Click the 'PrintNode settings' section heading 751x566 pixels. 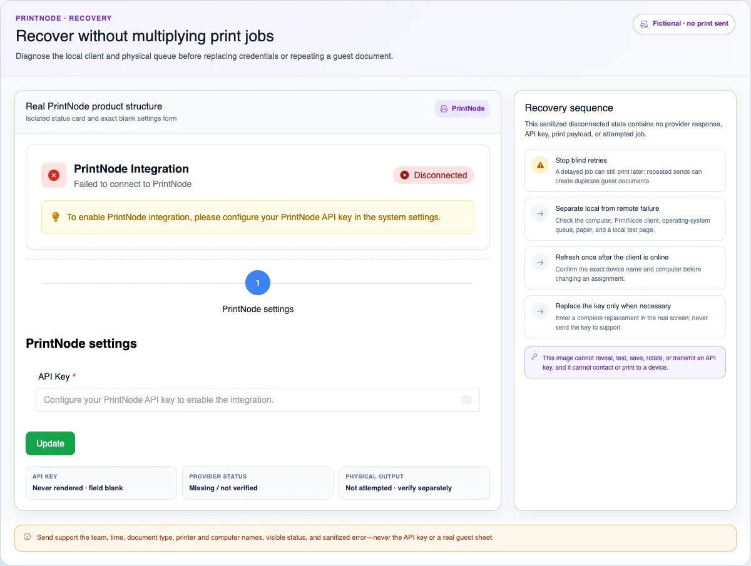[x=81, y=343]
